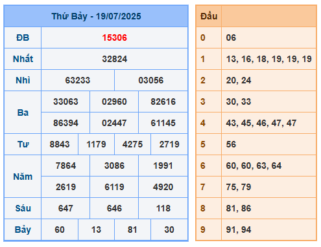The height and width of the screenshot is (247, 321).
Task: Select the Nhì prize number 63233
Action: tap(78, 80)
